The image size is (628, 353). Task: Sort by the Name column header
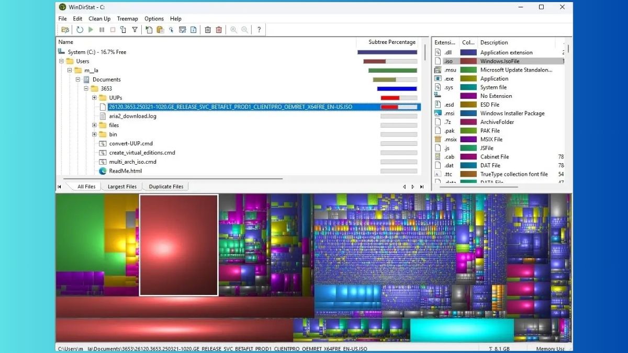[206, 42]
